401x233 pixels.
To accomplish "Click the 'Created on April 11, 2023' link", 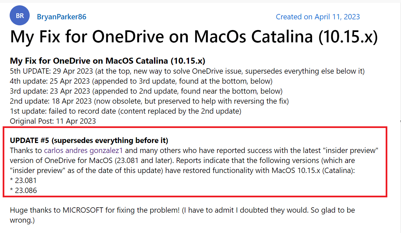I will pyautogui.click(x=318, y=17).
